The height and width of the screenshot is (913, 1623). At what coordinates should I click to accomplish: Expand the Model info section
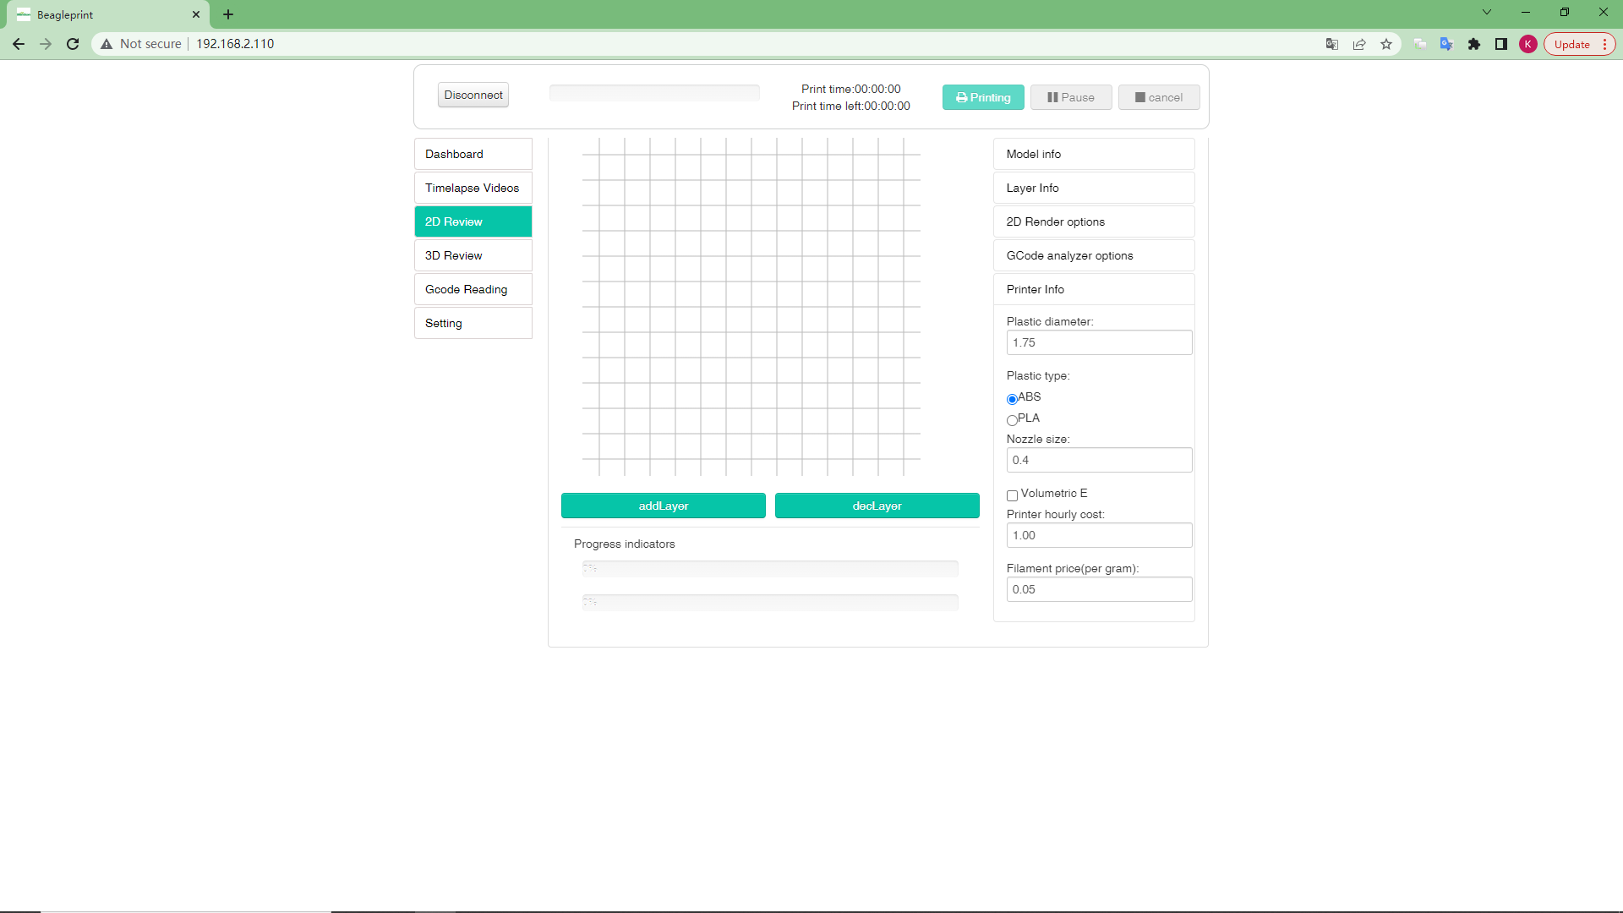tap(1093, 154)
